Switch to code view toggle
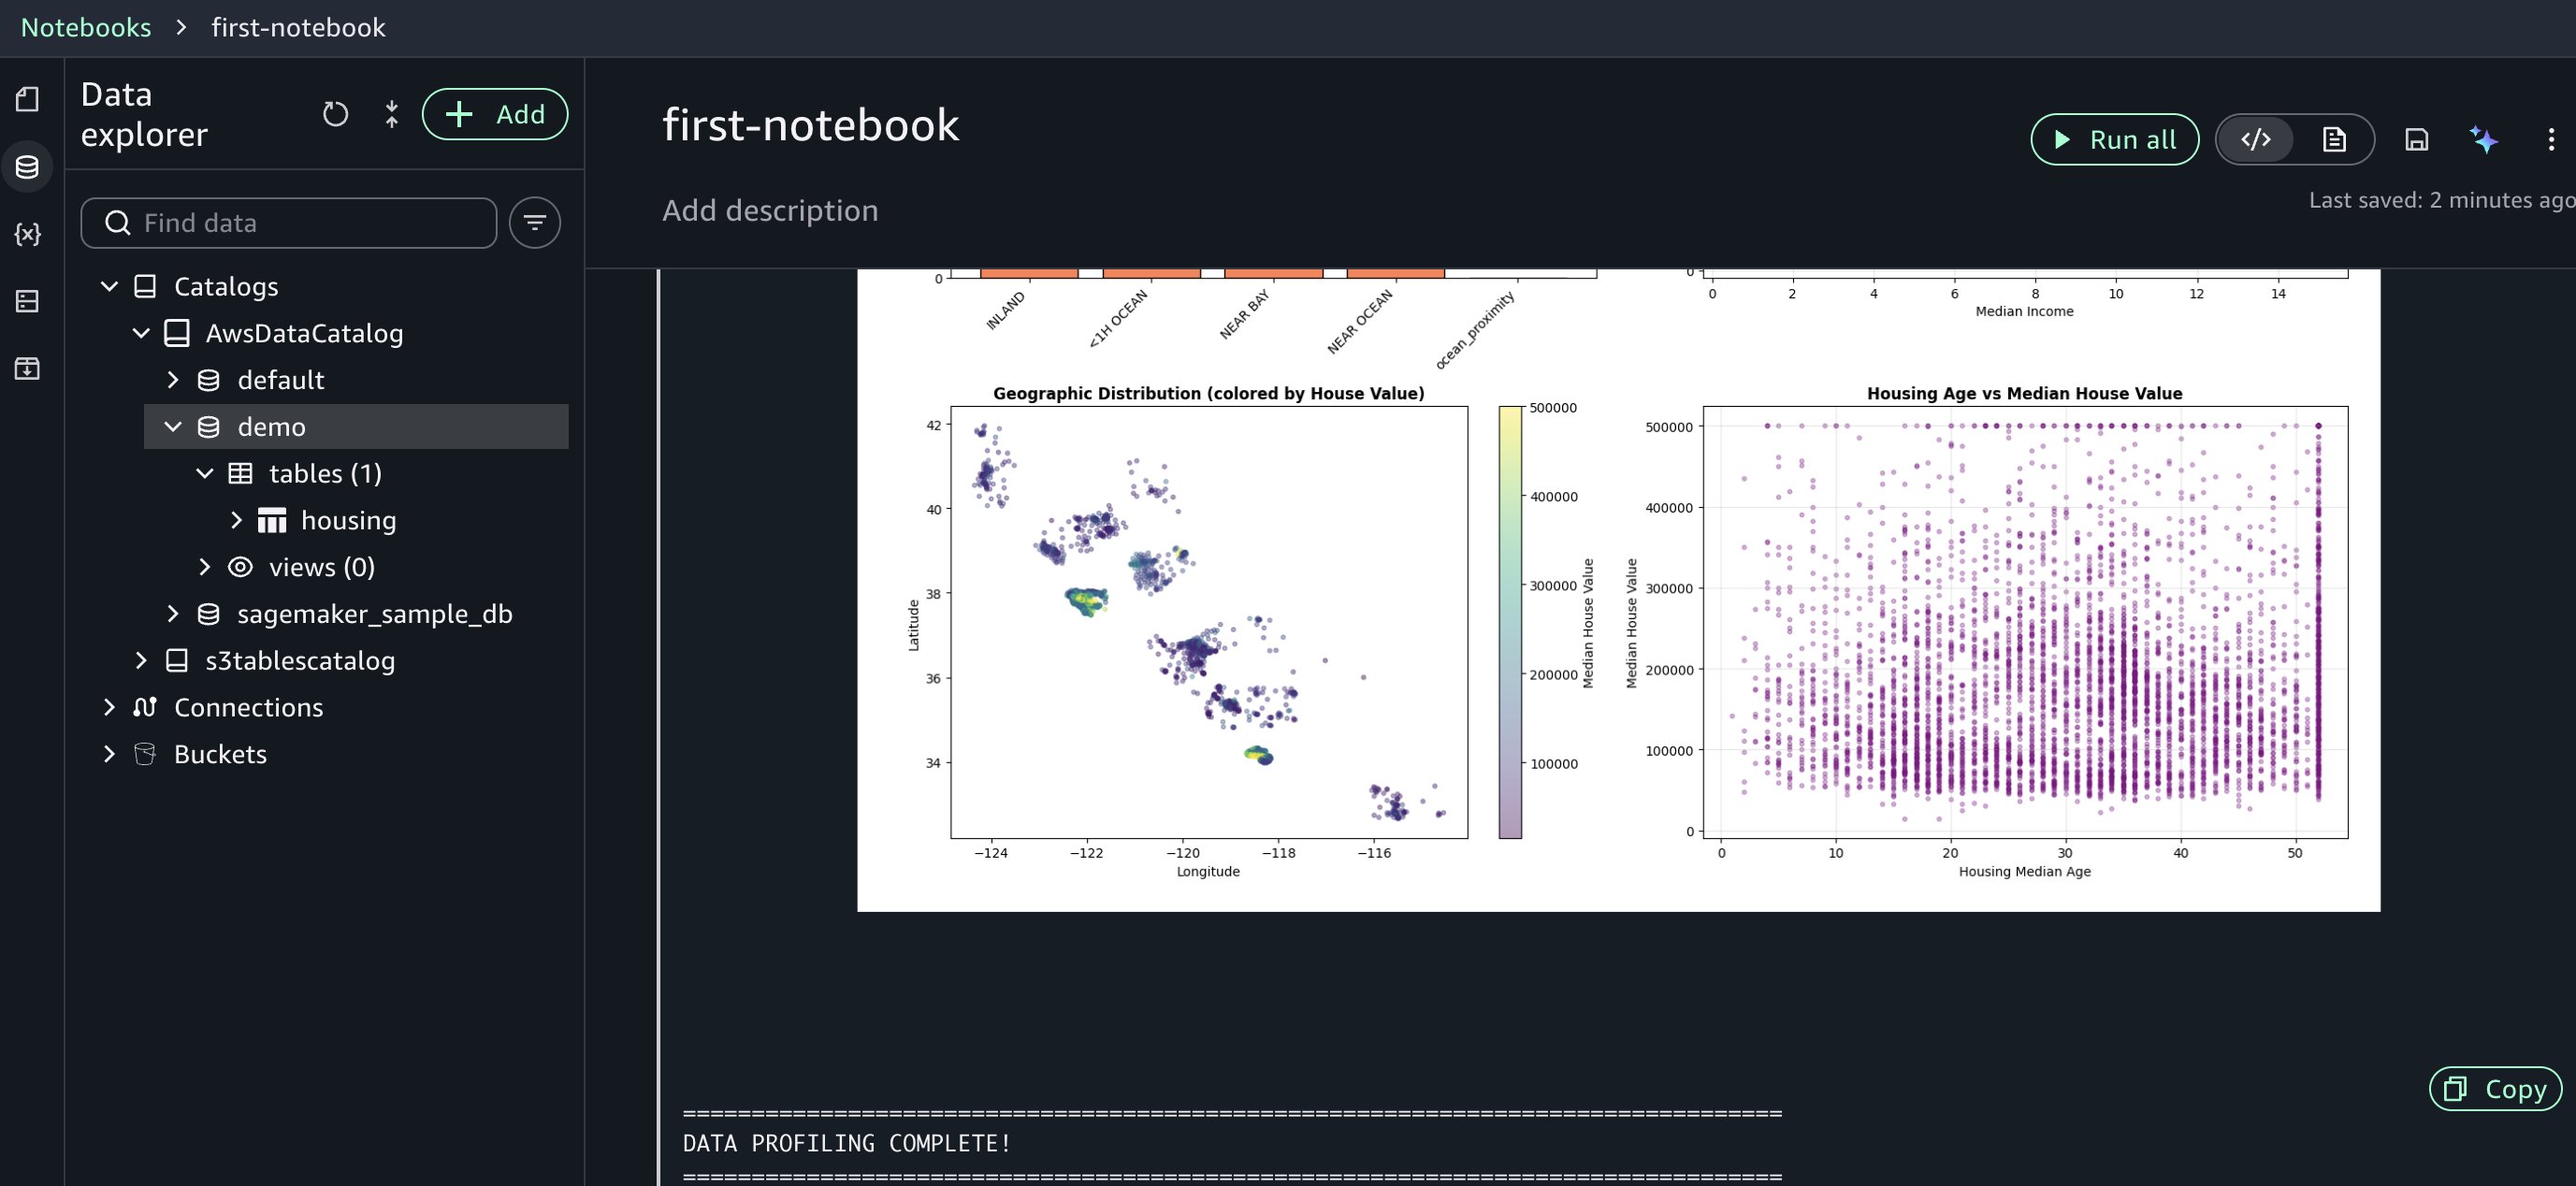2576x1186 pixels. pos(2256,140)
